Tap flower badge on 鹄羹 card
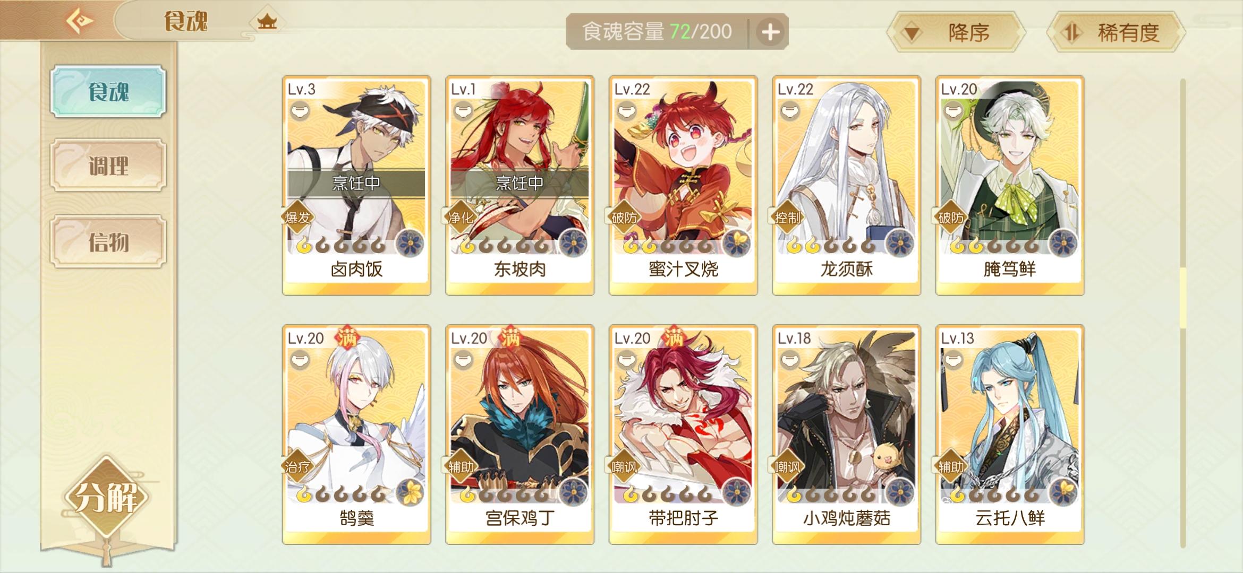 [x=410, y=492]
